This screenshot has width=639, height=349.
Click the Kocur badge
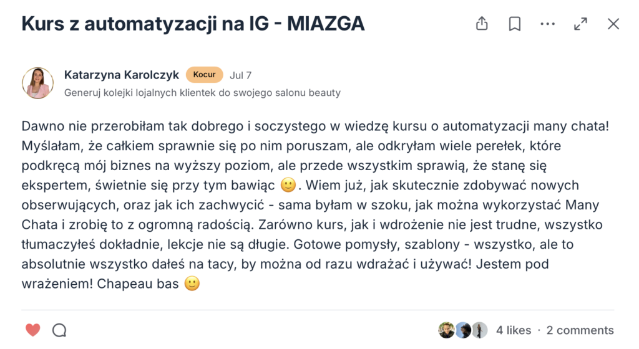(204, 75)
